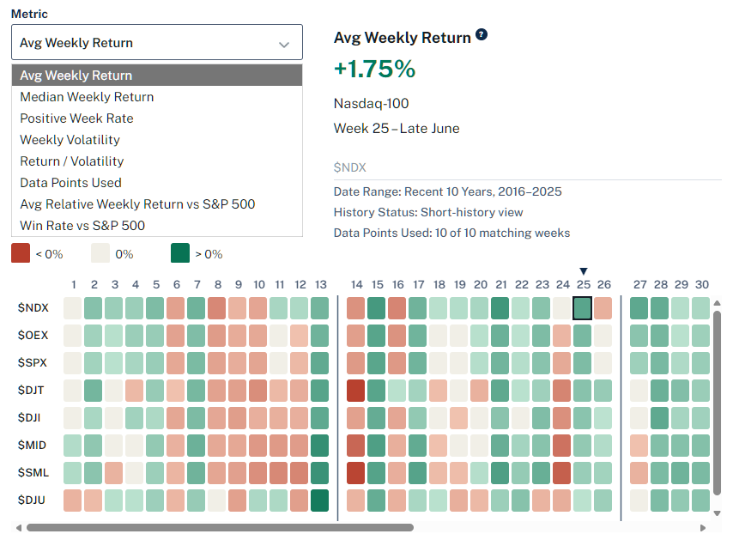Click the +1.75% return value
Viewport: 733px width, 540px height.
point(374,69)
